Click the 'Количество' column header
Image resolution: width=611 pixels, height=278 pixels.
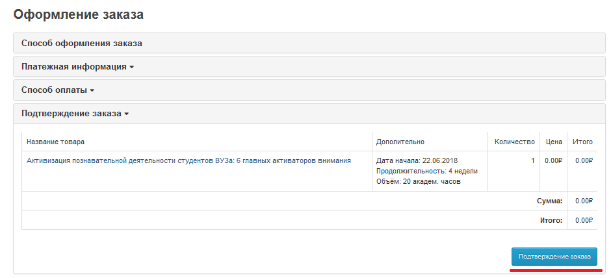(514, 142)
